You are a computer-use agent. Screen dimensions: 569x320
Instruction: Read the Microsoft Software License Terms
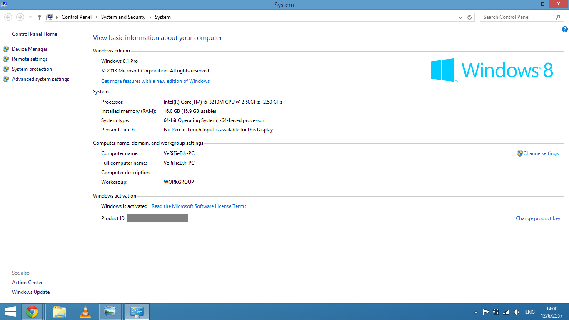coord(199,206)
